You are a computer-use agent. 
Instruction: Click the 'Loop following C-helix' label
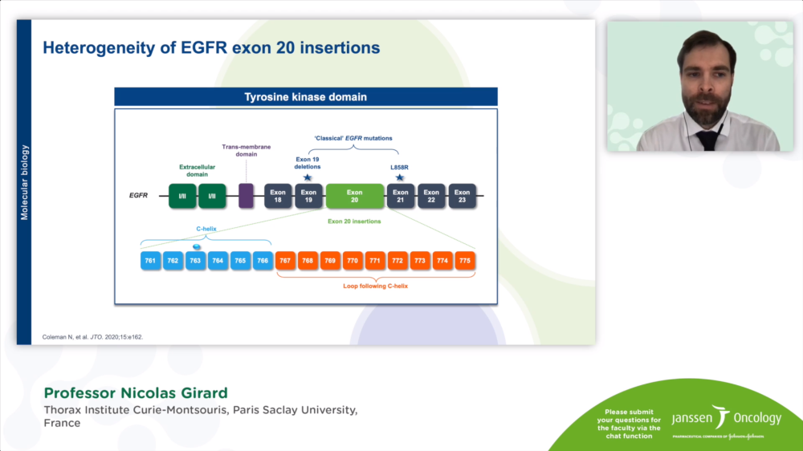click(375, 286)
